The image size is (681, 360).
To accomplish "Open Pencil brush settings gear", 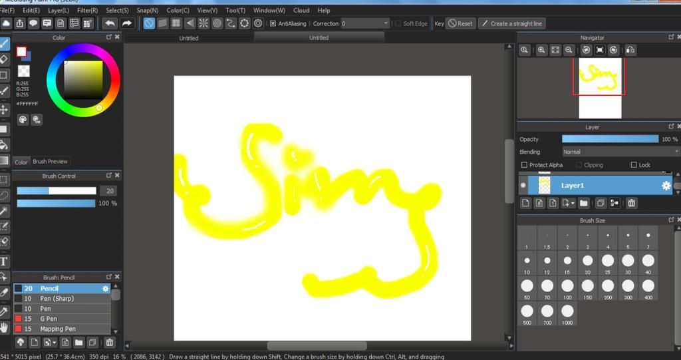I will tap(105, 288).
